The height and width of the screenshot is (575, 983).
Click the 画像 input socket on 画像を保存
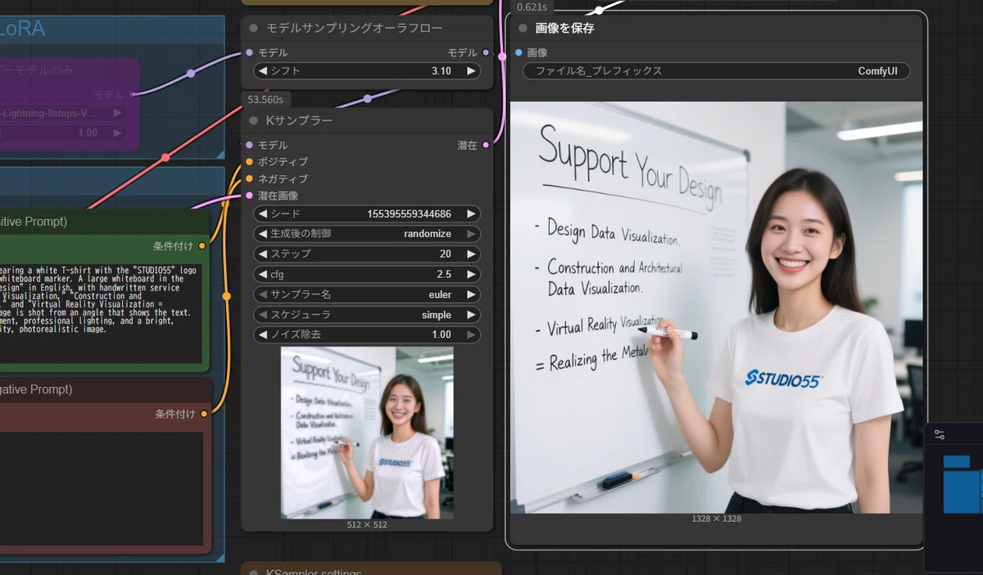coord(519,52)
